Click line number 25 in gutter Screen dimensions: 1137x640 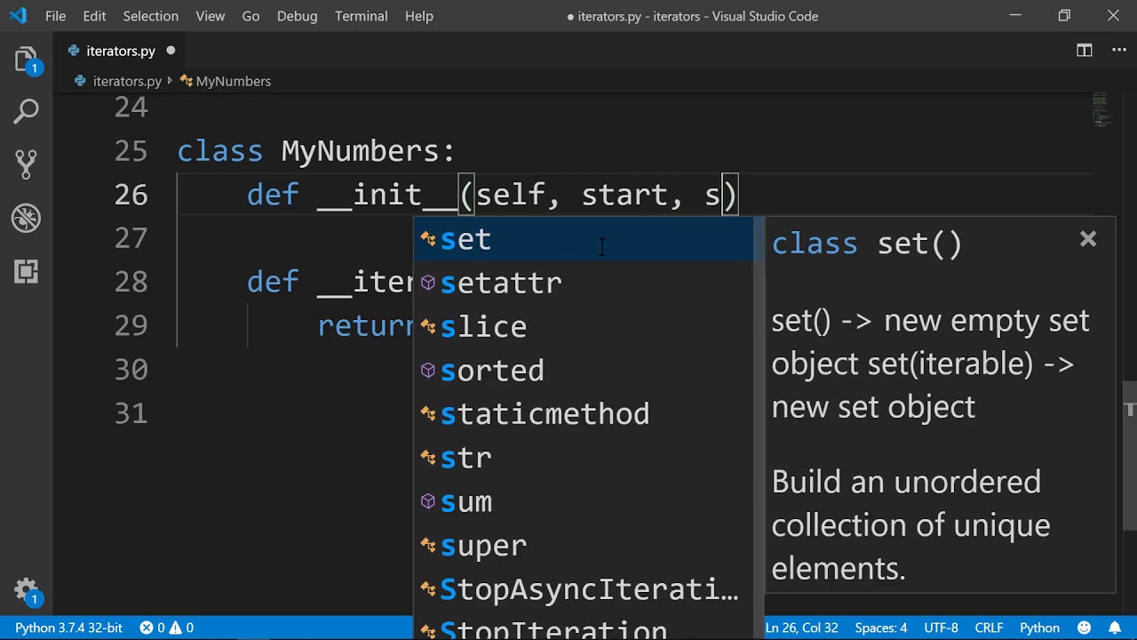tap(131, 151)
